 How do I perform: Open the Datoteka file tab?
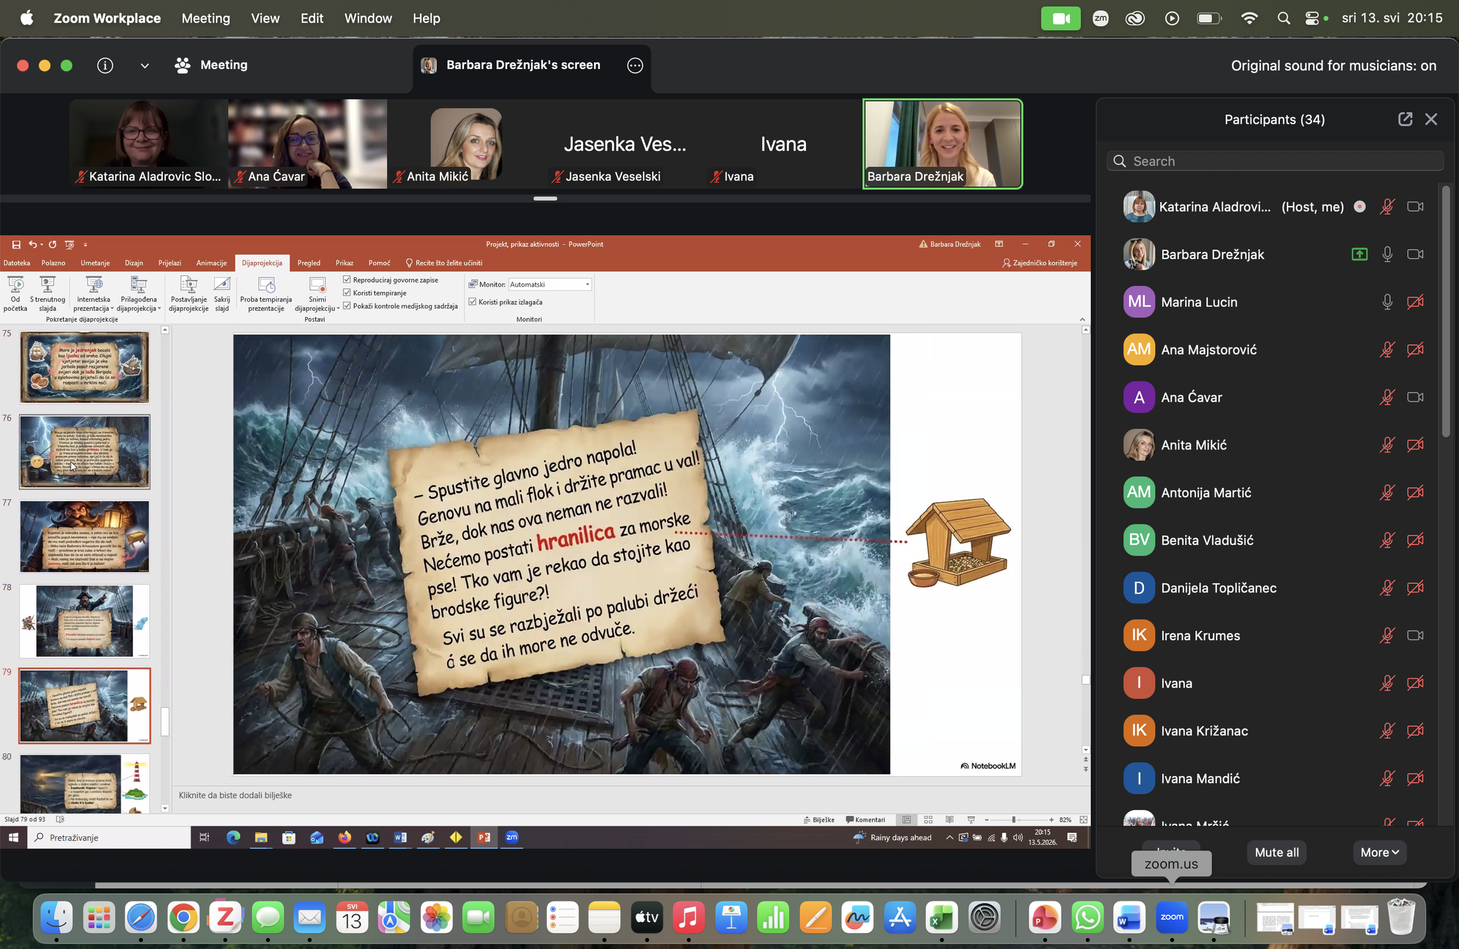click(x=16, y=263)
